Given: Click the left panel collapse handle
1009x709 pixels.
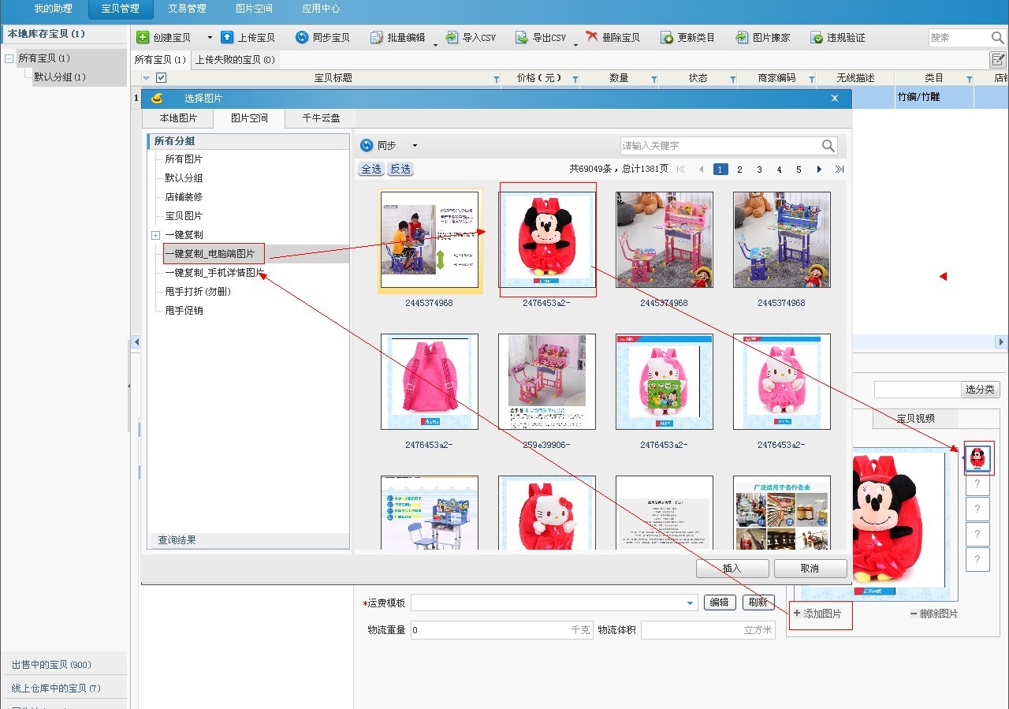Looking at the screenshot, I should 129,386.
